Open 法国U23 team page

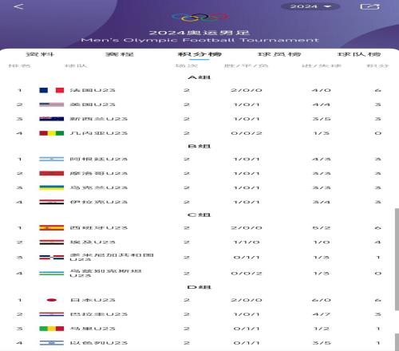coord(93,90)
